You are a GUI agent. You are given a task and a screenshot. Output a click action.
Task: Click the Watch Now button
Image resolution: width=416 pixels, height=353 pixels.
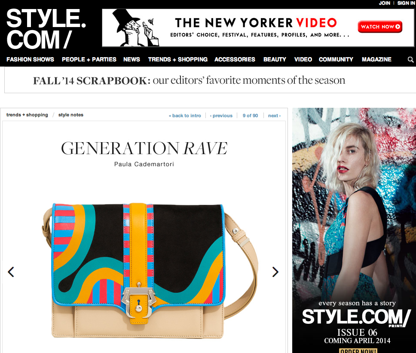click(380, 27)
